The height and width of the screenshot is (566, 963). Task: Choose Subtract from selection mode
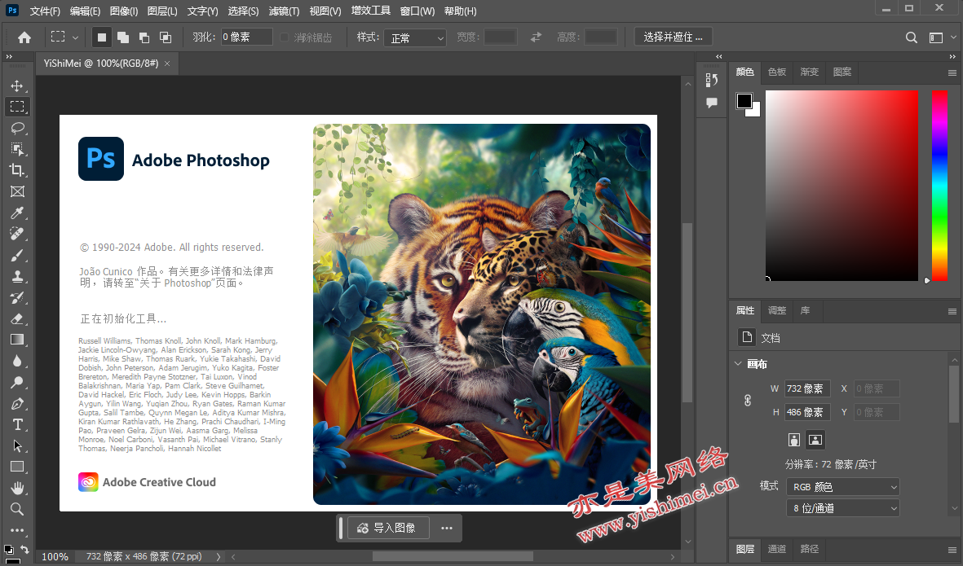(144, 37)
